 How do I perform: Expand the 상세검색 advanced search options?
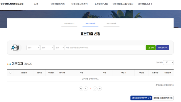tap(163, 48)
